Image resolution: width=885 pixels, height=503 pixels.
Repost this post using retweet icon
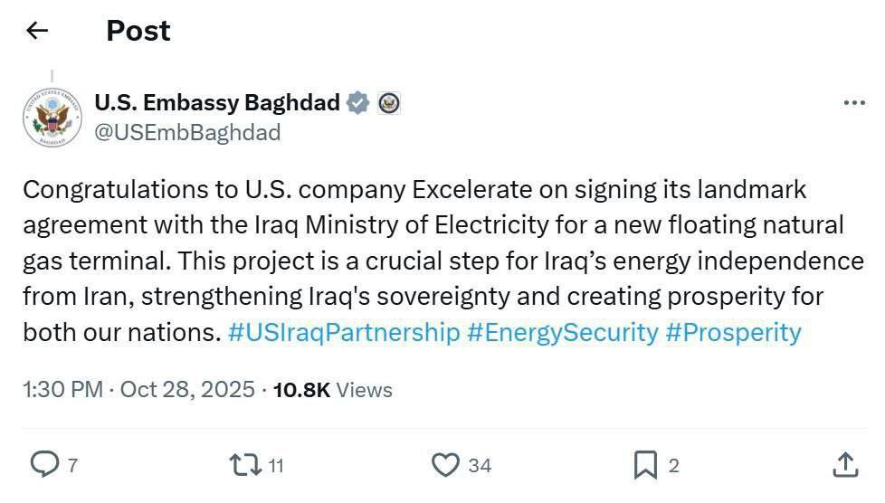click(x=243, y=465)
